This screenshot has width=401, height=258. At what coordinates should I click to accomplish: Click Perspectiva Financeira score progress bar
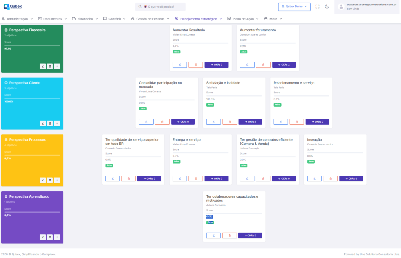tap(32, 46)
